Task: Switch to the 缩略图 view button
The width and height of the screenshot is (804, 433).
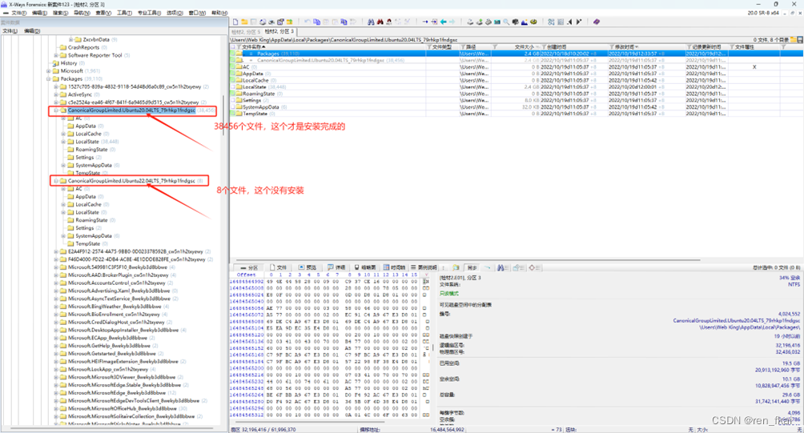Action: 364,267
